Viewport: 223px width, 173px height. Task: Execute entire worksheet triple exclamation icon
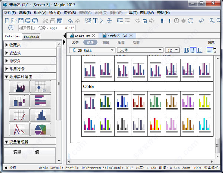[162, 21]
